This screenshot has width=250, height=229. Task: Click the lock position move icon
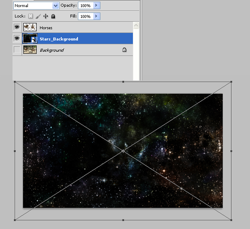[45, 16]
